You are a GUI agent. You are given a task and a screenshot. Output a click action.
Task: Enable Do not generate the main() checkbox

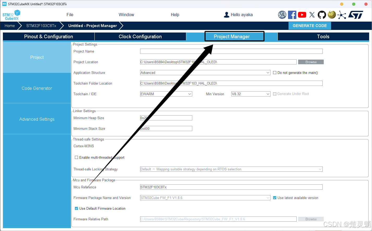275,73
